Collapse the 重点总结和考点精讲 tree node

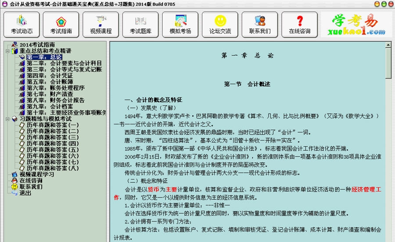point(7,51)
